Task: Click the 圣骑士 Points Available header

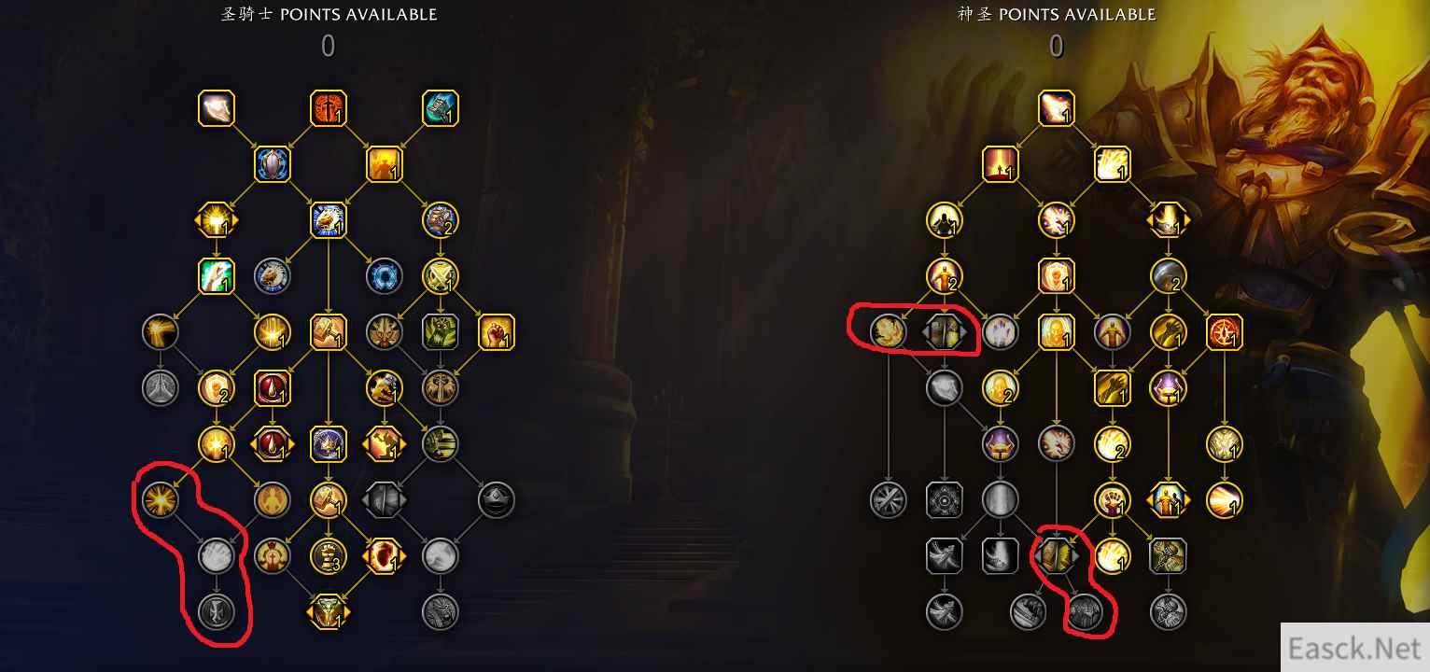Action: [x=329, y=15]
